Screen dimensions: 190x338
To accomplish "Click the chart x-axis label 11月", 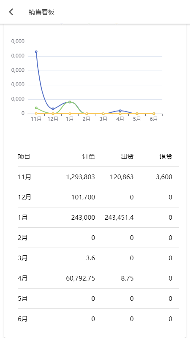I will pyautogui.click(x=36, y=119).
